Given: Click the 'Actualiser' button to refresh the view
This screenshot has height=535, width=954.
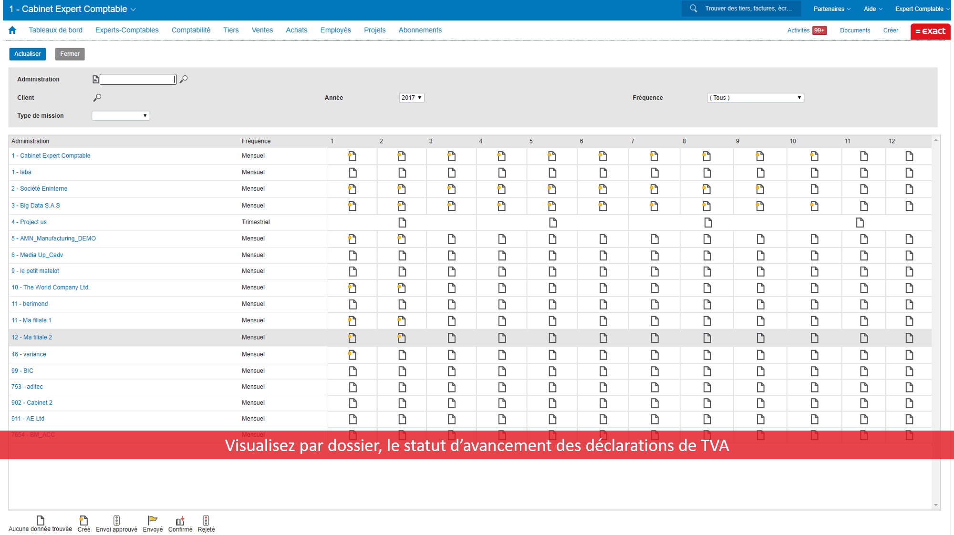Looking at the screenshot, I should [x=28, y=54].
